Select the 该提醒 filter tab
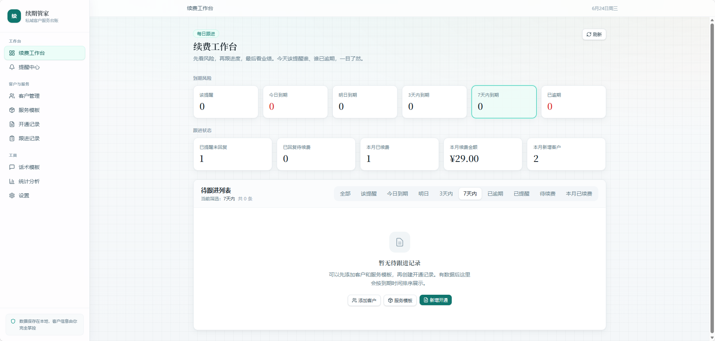The height and width of the screenshot is (341, 715). tap(369, 194)
